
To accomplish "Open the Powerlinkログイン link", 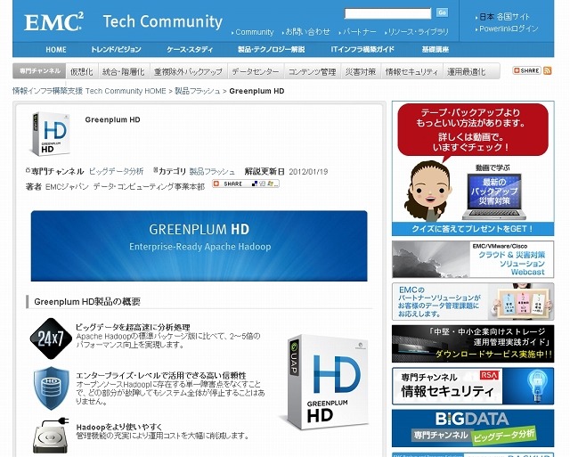I will click(509, 29).
